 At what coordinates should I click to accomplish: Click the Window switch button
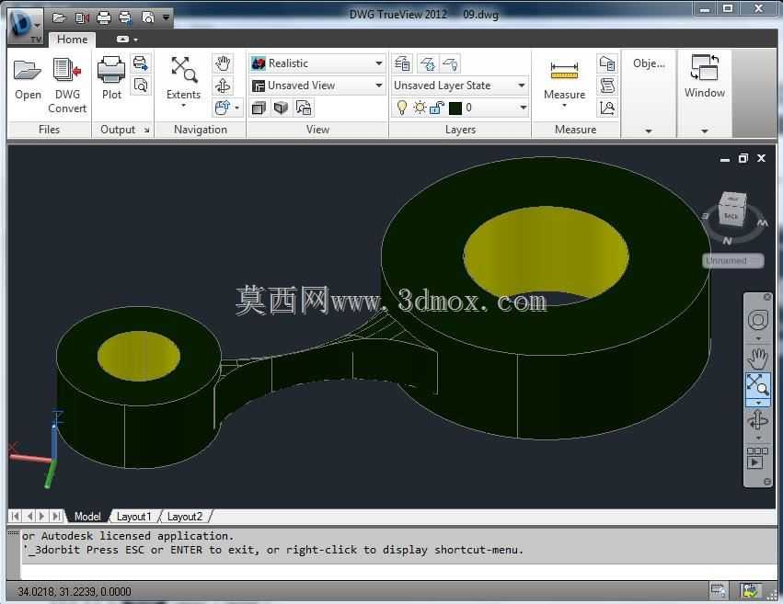pyautogui.click(x=704, y=75)
